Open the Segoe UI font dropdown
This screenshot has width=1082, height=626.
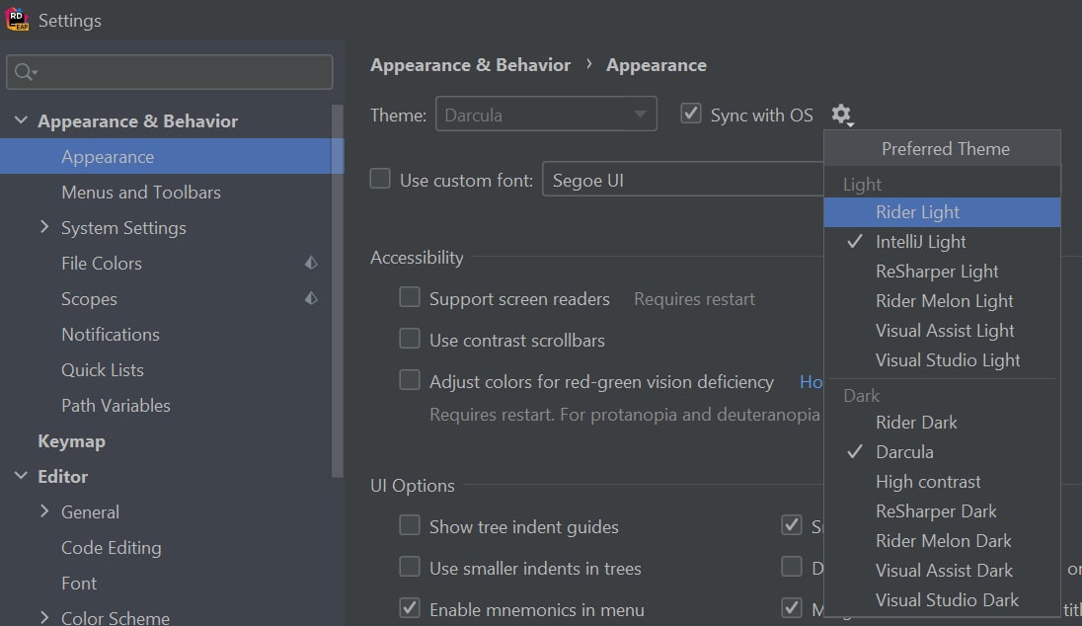[x=683, y=180]
